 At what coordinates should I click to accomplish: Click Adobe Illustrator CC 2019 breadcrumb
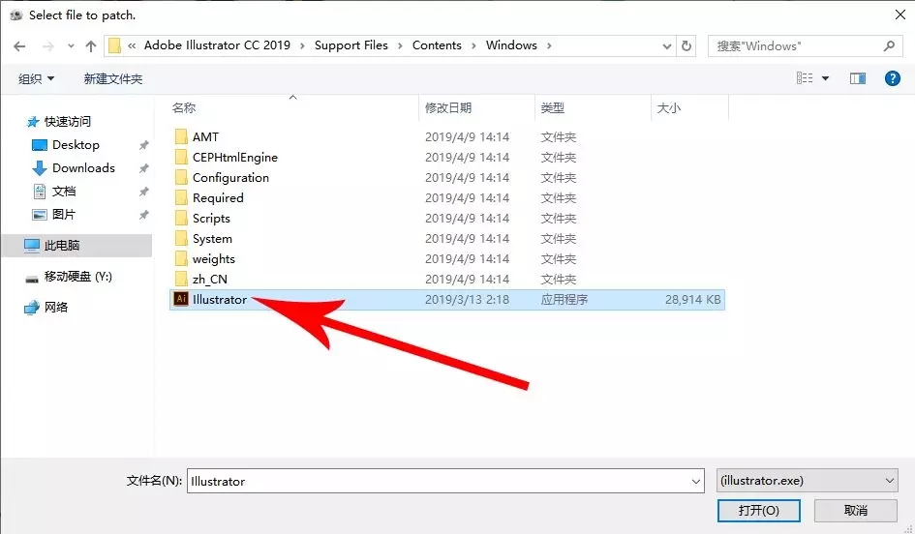(x=217, y=45)
